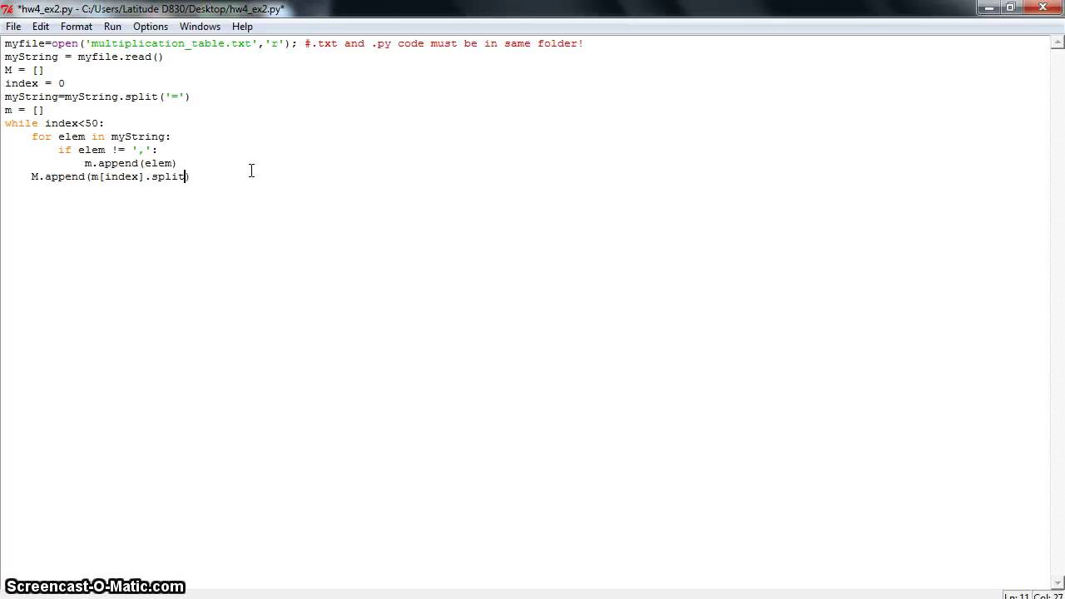
Task: Click the scrollbar down arrow
Action: pos(1058,583)
